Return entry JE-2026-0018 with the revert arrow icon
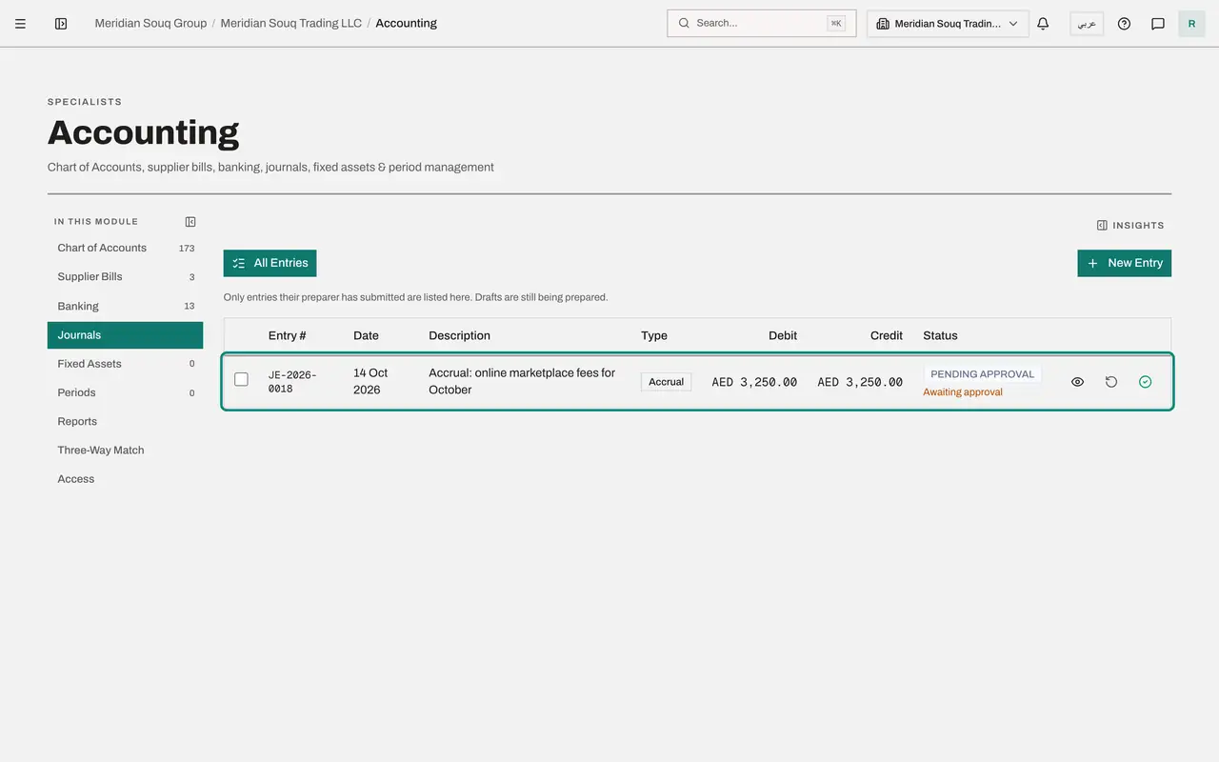 [x=1111, y=382]
